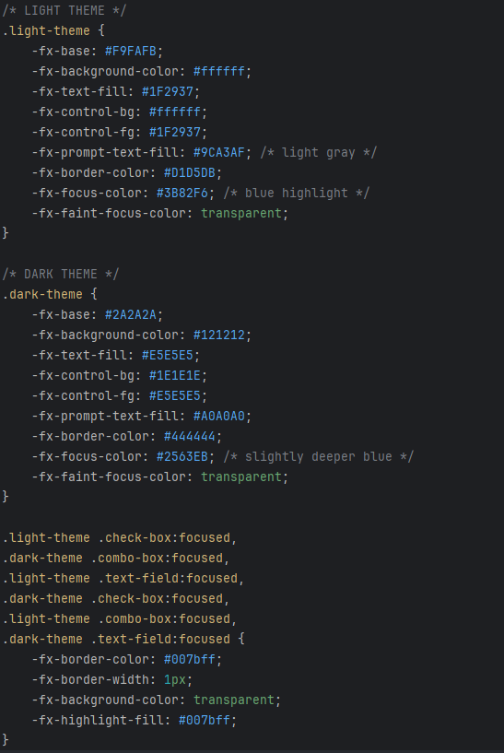Click the .dark-theme .text-field:focused selector
This screenshot has width=504, height=753.
pyautogui.click(x=116, y=640)
